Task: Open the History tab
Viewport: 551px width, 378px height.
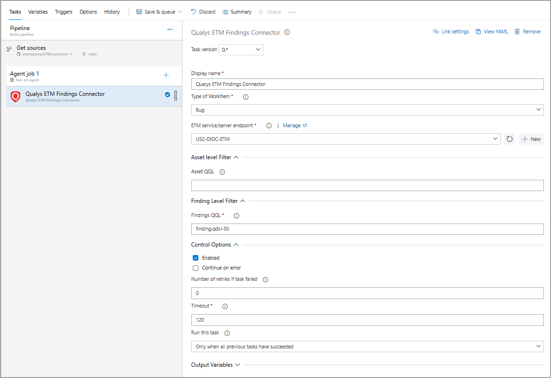Action: (x=111, y=11)
